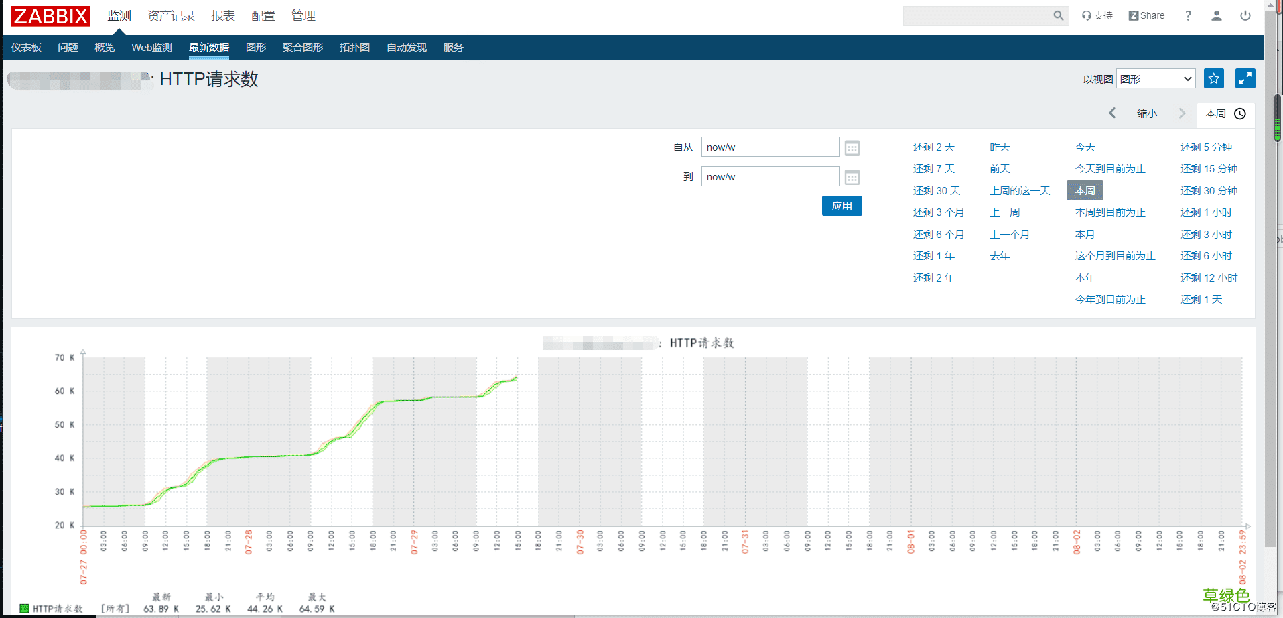
Task: Open Zabbix Share link
Action: (x=1146, y=15)
